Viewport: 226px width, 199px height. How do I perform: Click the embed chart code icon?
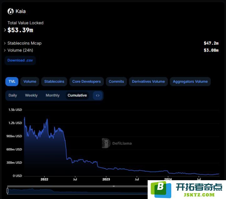tap(97, 95)
